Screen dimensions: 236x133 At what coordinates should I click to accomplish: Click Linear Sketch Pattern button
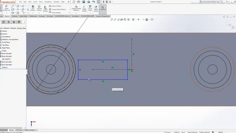(58, 9)
